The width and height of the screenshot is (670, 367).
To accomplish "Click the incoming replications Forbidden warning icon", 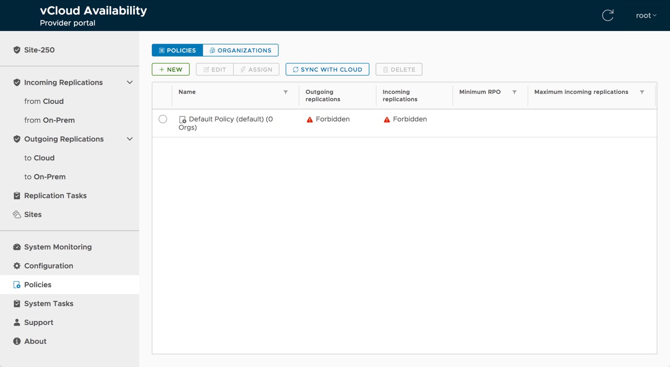I will [387, 120].
